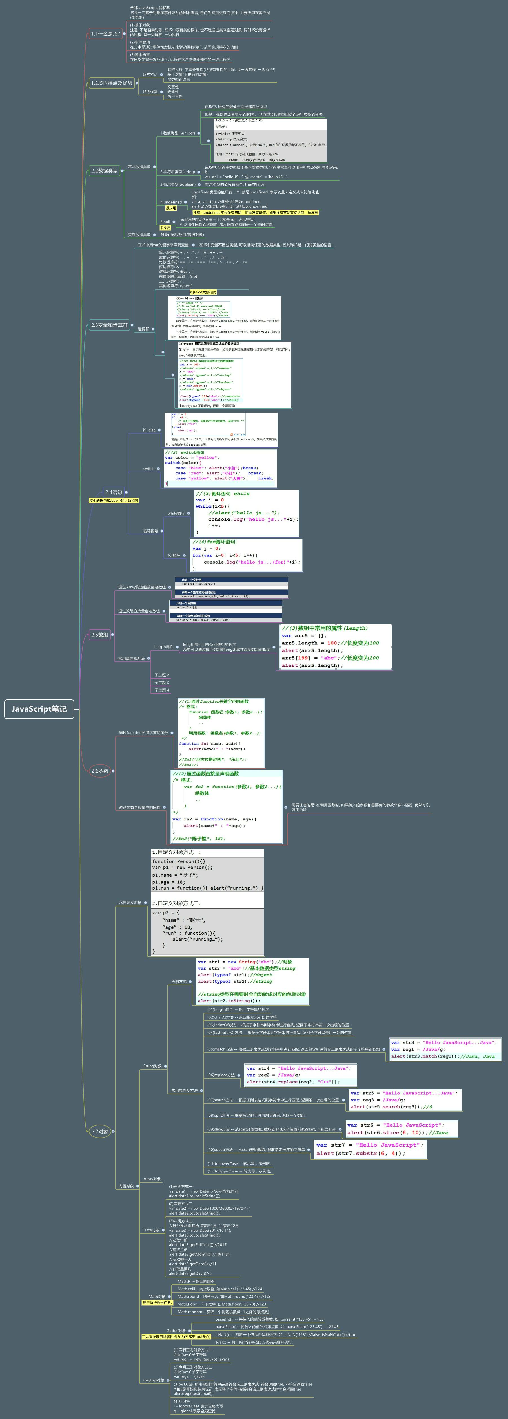This screenshot has height=1419, width=508.
Task: Select the RegExp对象 subtopic
Action: pos(154,1380)
